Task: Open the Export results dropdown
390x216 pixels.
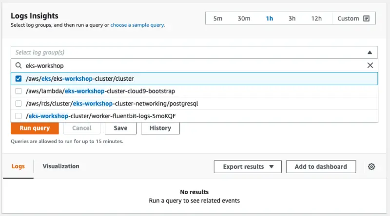Action: 249,166
